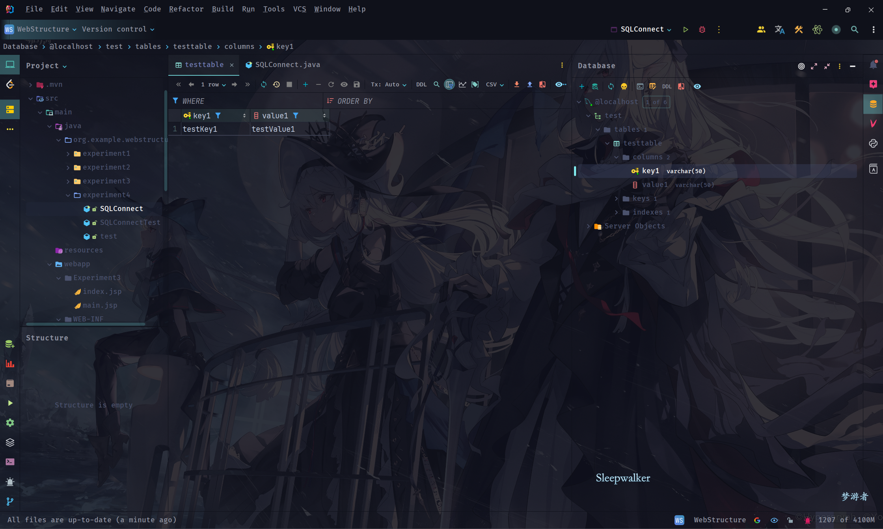Open CSV data extractor dropdown
This screenshot has width=883, height=529.
point(495,84)
